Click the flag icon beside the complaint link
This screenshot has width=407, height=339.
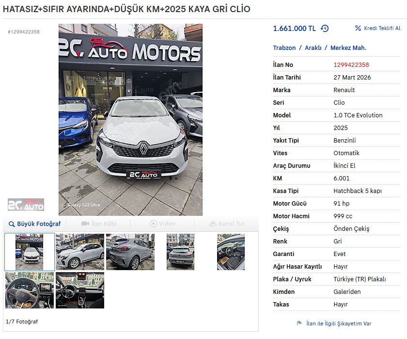click(x=299, y=323)
